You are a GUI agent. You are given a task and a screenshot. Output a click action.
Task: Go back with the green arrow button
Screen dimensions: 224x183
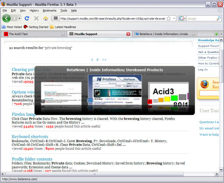pos(6,18)
